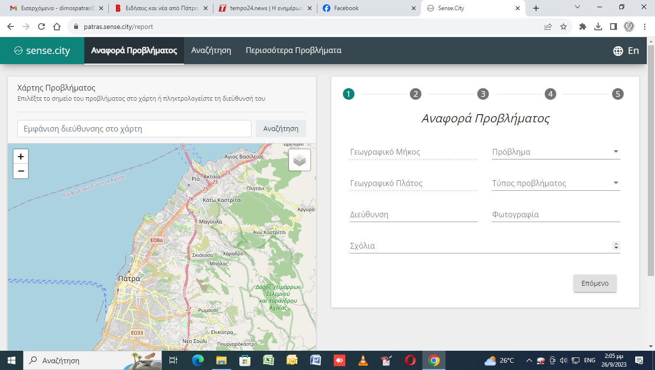Zoom out on the problem map
Viewport: 655px width, 370px height.
21,171
